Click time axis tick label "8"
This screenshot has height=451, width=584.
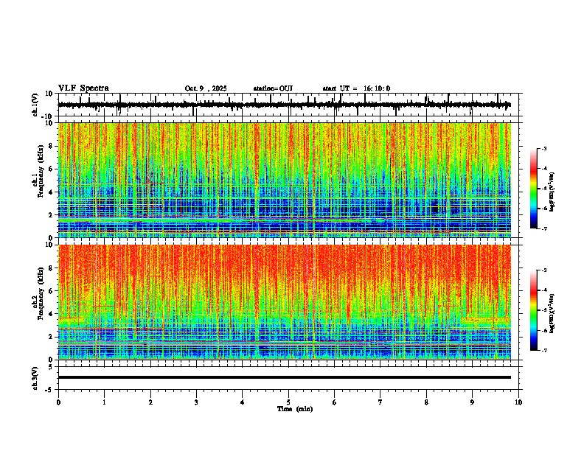click(x=426, y=402)
